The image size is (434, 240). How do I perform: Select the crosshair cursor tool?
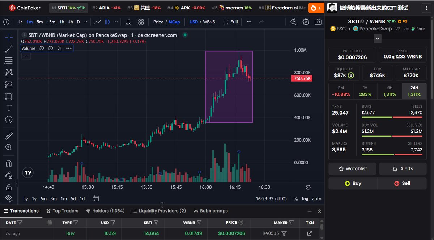coord(9,38)
